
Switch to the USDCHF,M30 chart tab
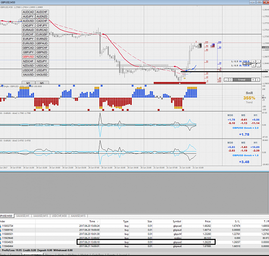[59, 216]
